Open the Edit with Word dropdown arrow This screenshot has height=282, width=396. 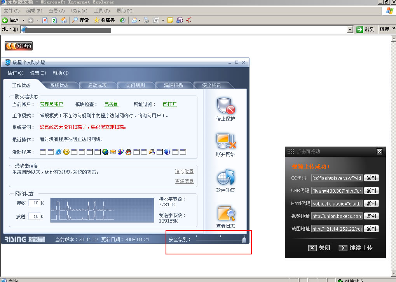point(163,20)
